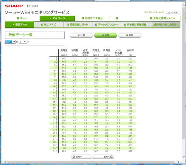Switch view to 日間 (daily)
The image size is (186, 165).
click(x=81, y=35)
